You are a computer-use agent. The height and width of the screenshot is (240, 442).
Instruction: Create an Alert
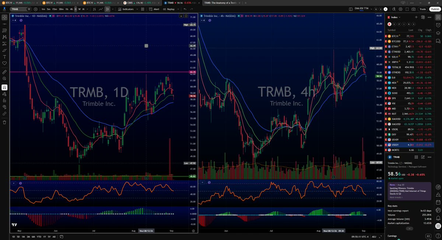154,9
